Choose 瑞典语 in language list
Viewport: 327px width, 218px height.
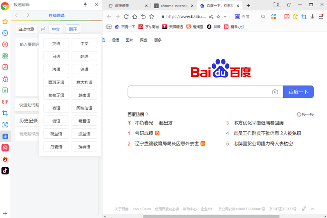(x=84, y=147)
